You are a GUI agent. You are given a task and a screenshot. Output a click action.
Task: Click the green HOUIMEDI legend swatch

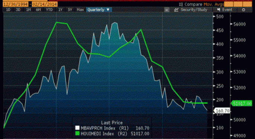[x=77, y=133]
